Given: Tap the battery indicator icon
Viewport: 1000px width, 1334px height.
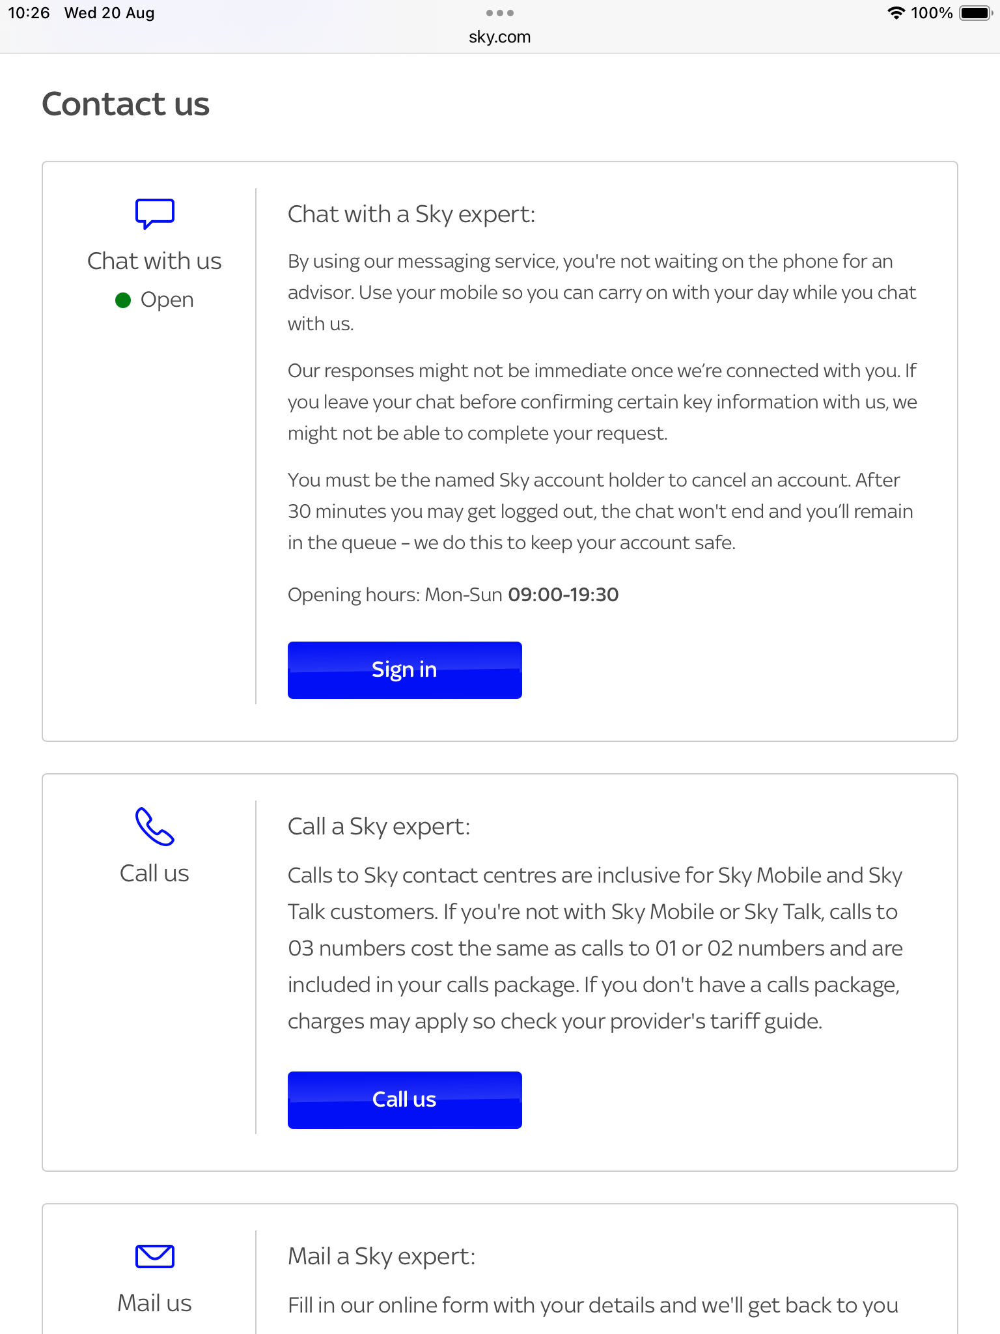Looking at the screenshot, I should (x=975, y=13).
